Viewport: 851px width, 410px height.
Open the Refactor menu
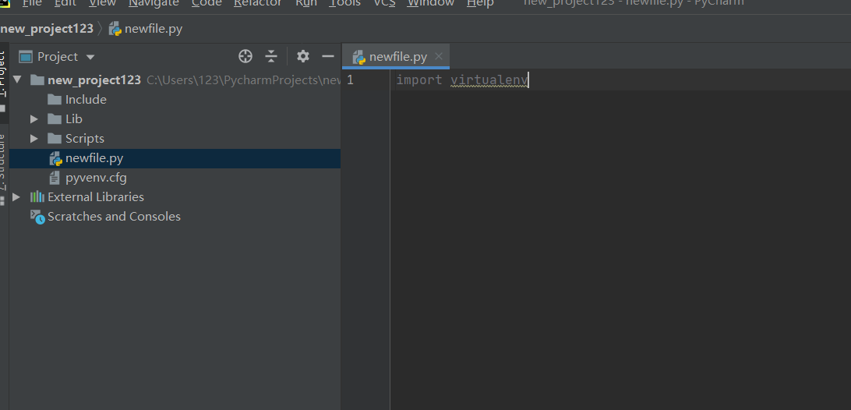tap(258, 2)
